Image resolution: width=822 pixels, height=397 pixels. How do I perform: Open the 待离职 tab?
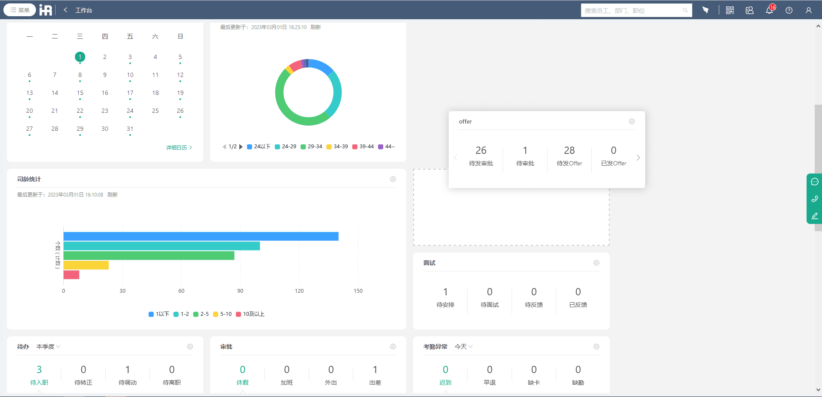tap(172, 375)
